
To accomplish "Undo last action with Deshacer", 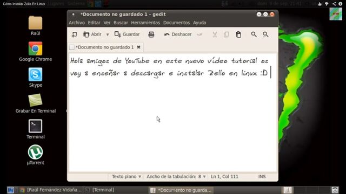I will [x=178, y=34].
